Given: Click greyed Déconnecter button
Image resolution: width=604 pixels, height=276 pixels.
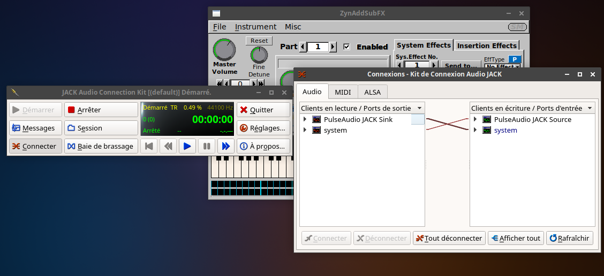Looking at the screenshot, I should (382, 238).
